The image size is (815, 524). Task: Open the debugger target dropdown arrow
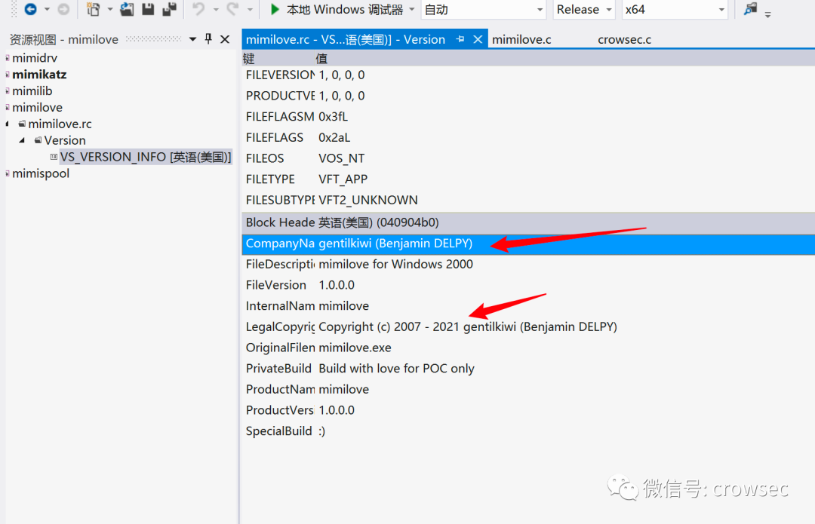412,9
